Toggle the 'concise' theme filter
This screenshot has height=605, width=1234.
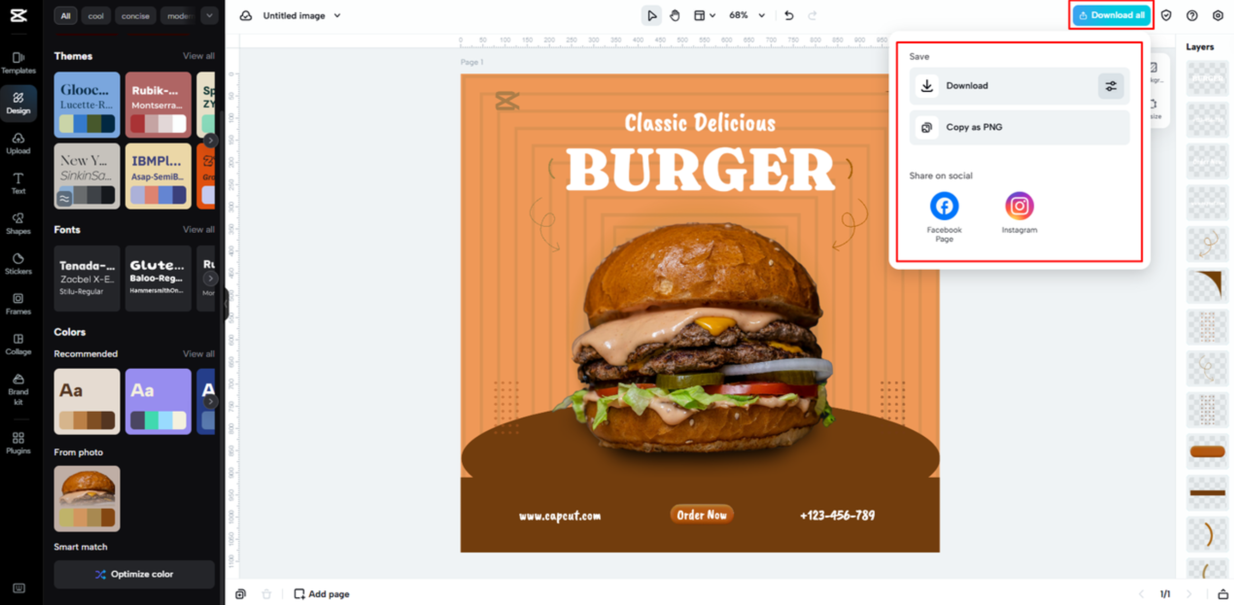135,15
